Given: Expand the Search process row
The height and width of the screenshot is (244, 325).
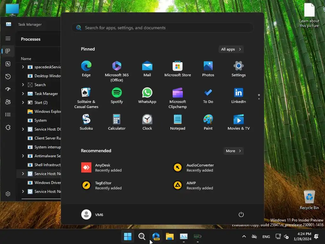Looking at the screenshot, I should click(x=23, y=85).
